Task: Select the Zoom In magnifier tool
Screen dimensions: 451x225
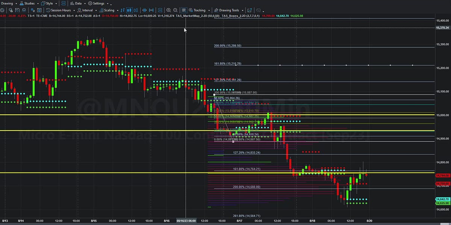Action: coord(169,10)
